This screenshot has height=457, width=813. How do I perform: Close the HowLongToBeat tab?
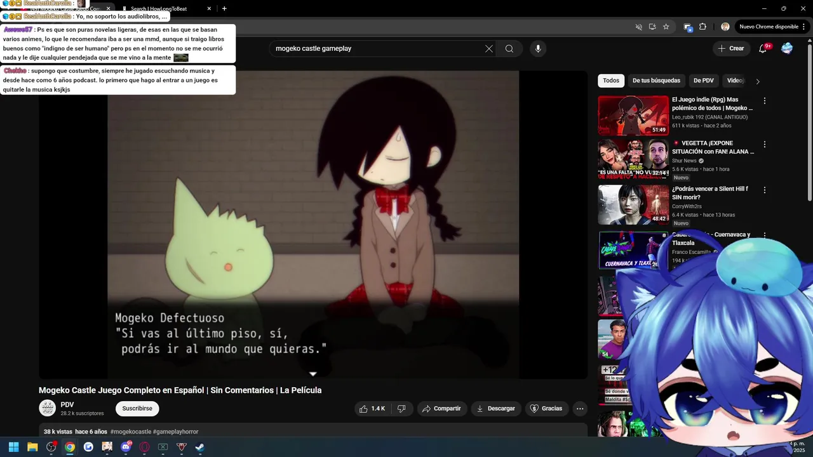pyautogui.click(x=209, y=9)
